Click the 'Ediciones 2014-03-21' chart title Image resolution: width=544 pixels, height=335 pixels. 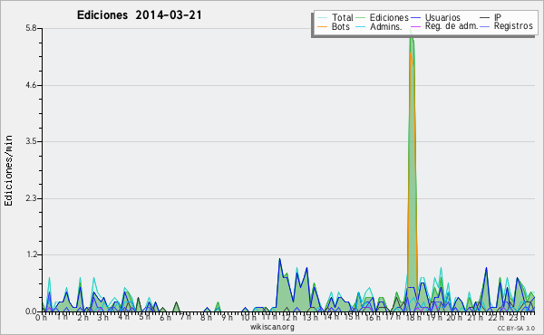[x=139, y=15]
